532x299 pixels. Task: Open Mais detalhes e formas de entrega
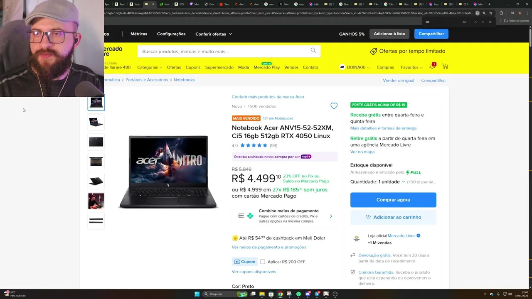(383, 128)
